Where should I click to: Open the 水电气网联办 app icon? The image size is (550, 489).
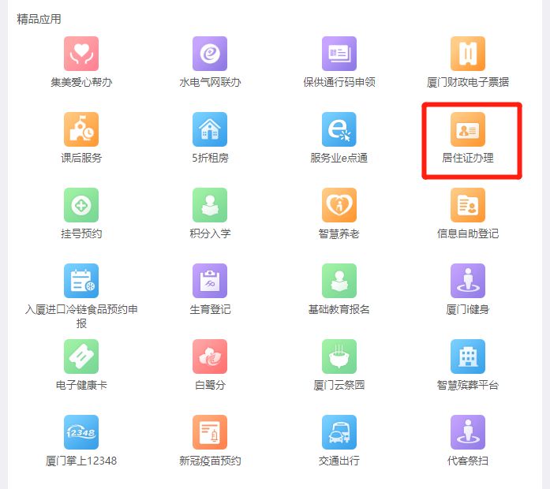click(210, 54)
